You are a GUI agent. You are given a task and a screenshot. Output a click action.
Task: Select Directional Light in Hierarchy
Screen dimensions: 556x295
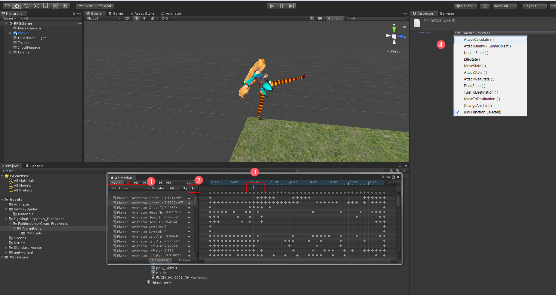point(32,38)
